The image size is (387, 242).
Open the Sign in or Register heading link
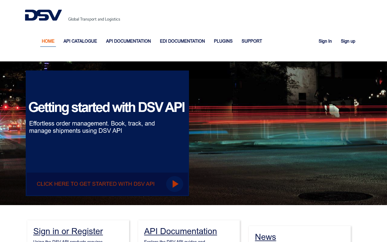tap(68, 231)
